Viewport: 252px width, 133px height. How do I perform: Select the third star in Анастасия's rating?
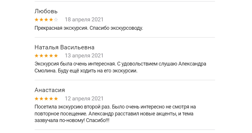46,99
